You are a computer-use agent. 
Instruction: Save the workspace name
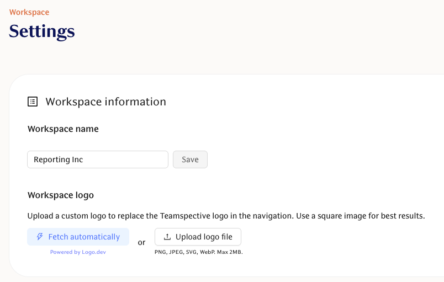[191, 159]
